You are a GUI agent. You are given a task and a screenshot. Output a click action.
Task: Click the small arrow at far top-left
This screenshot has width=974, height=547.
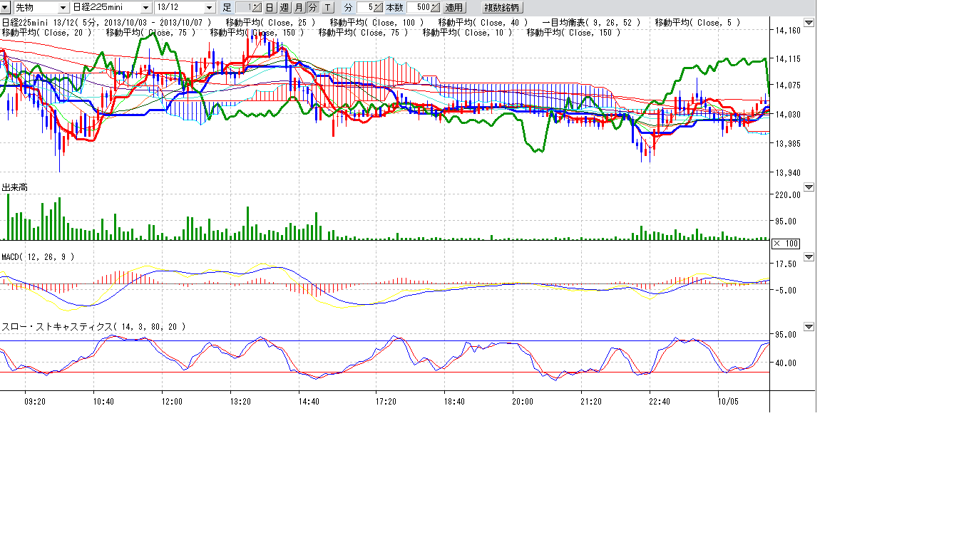(x=6, y=7)
